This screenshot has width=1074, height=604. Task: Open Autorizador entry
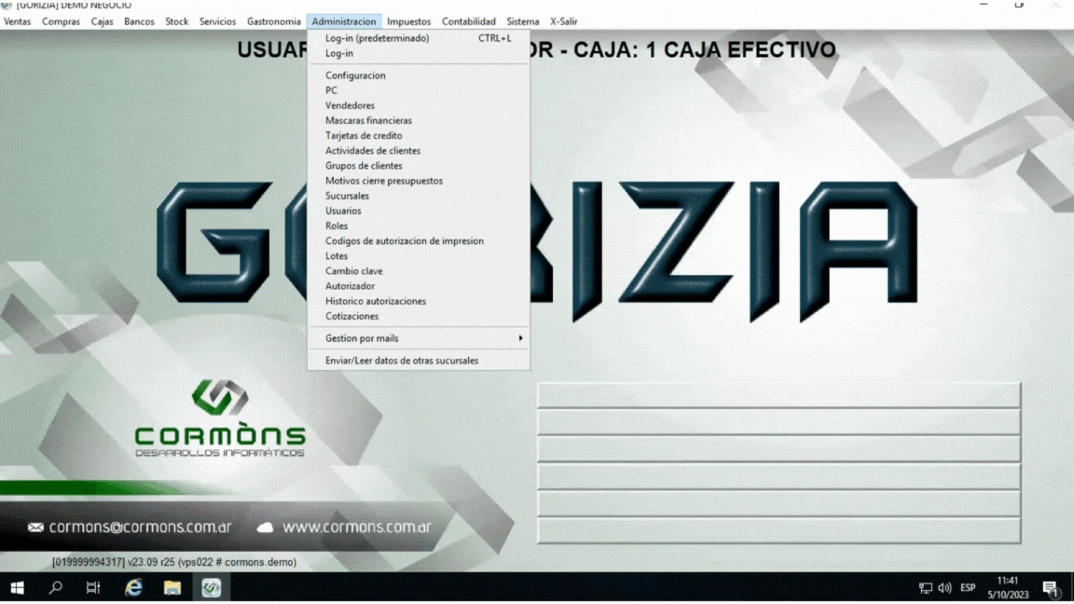tap(419, 286)
